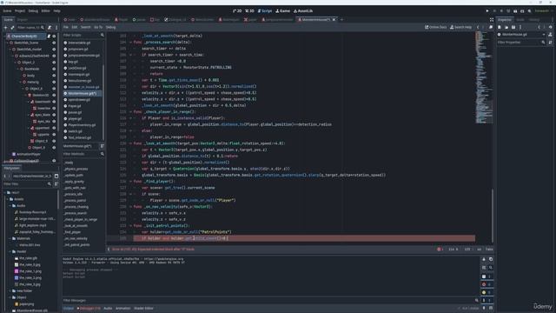Open the Inspector object history icon
Screen dimensions: 556x313
pyautogui.click(x=551, y=27)
